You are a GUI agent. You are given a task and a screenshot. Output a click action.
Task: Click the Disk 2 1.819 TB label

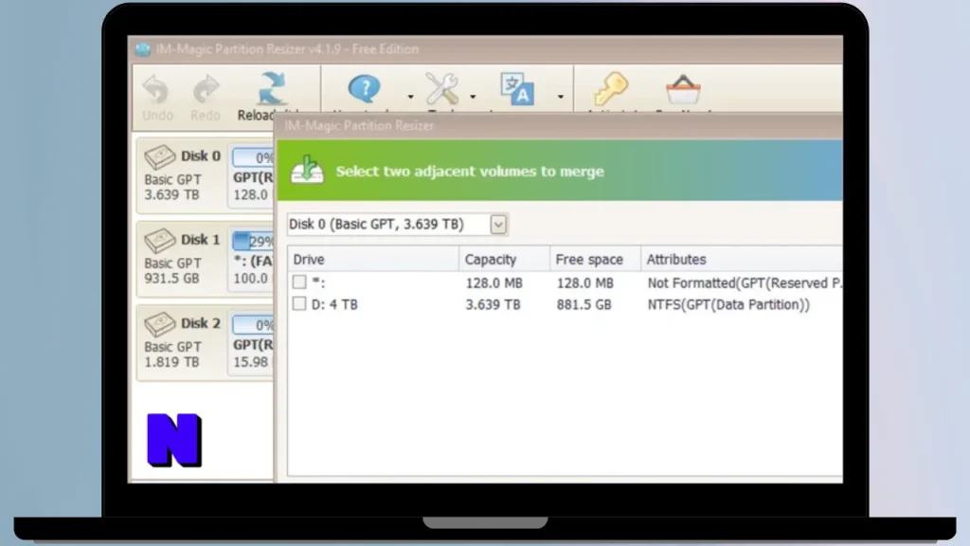(x=172, y=361)
